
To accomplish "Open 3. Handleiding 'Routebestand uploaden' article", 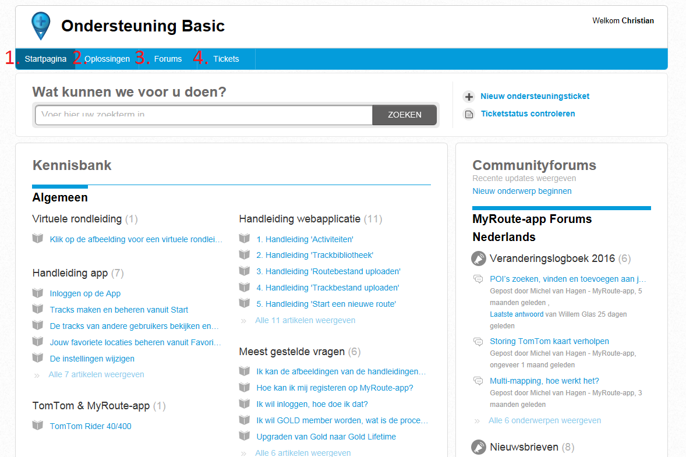I will (x=328, y=271).
